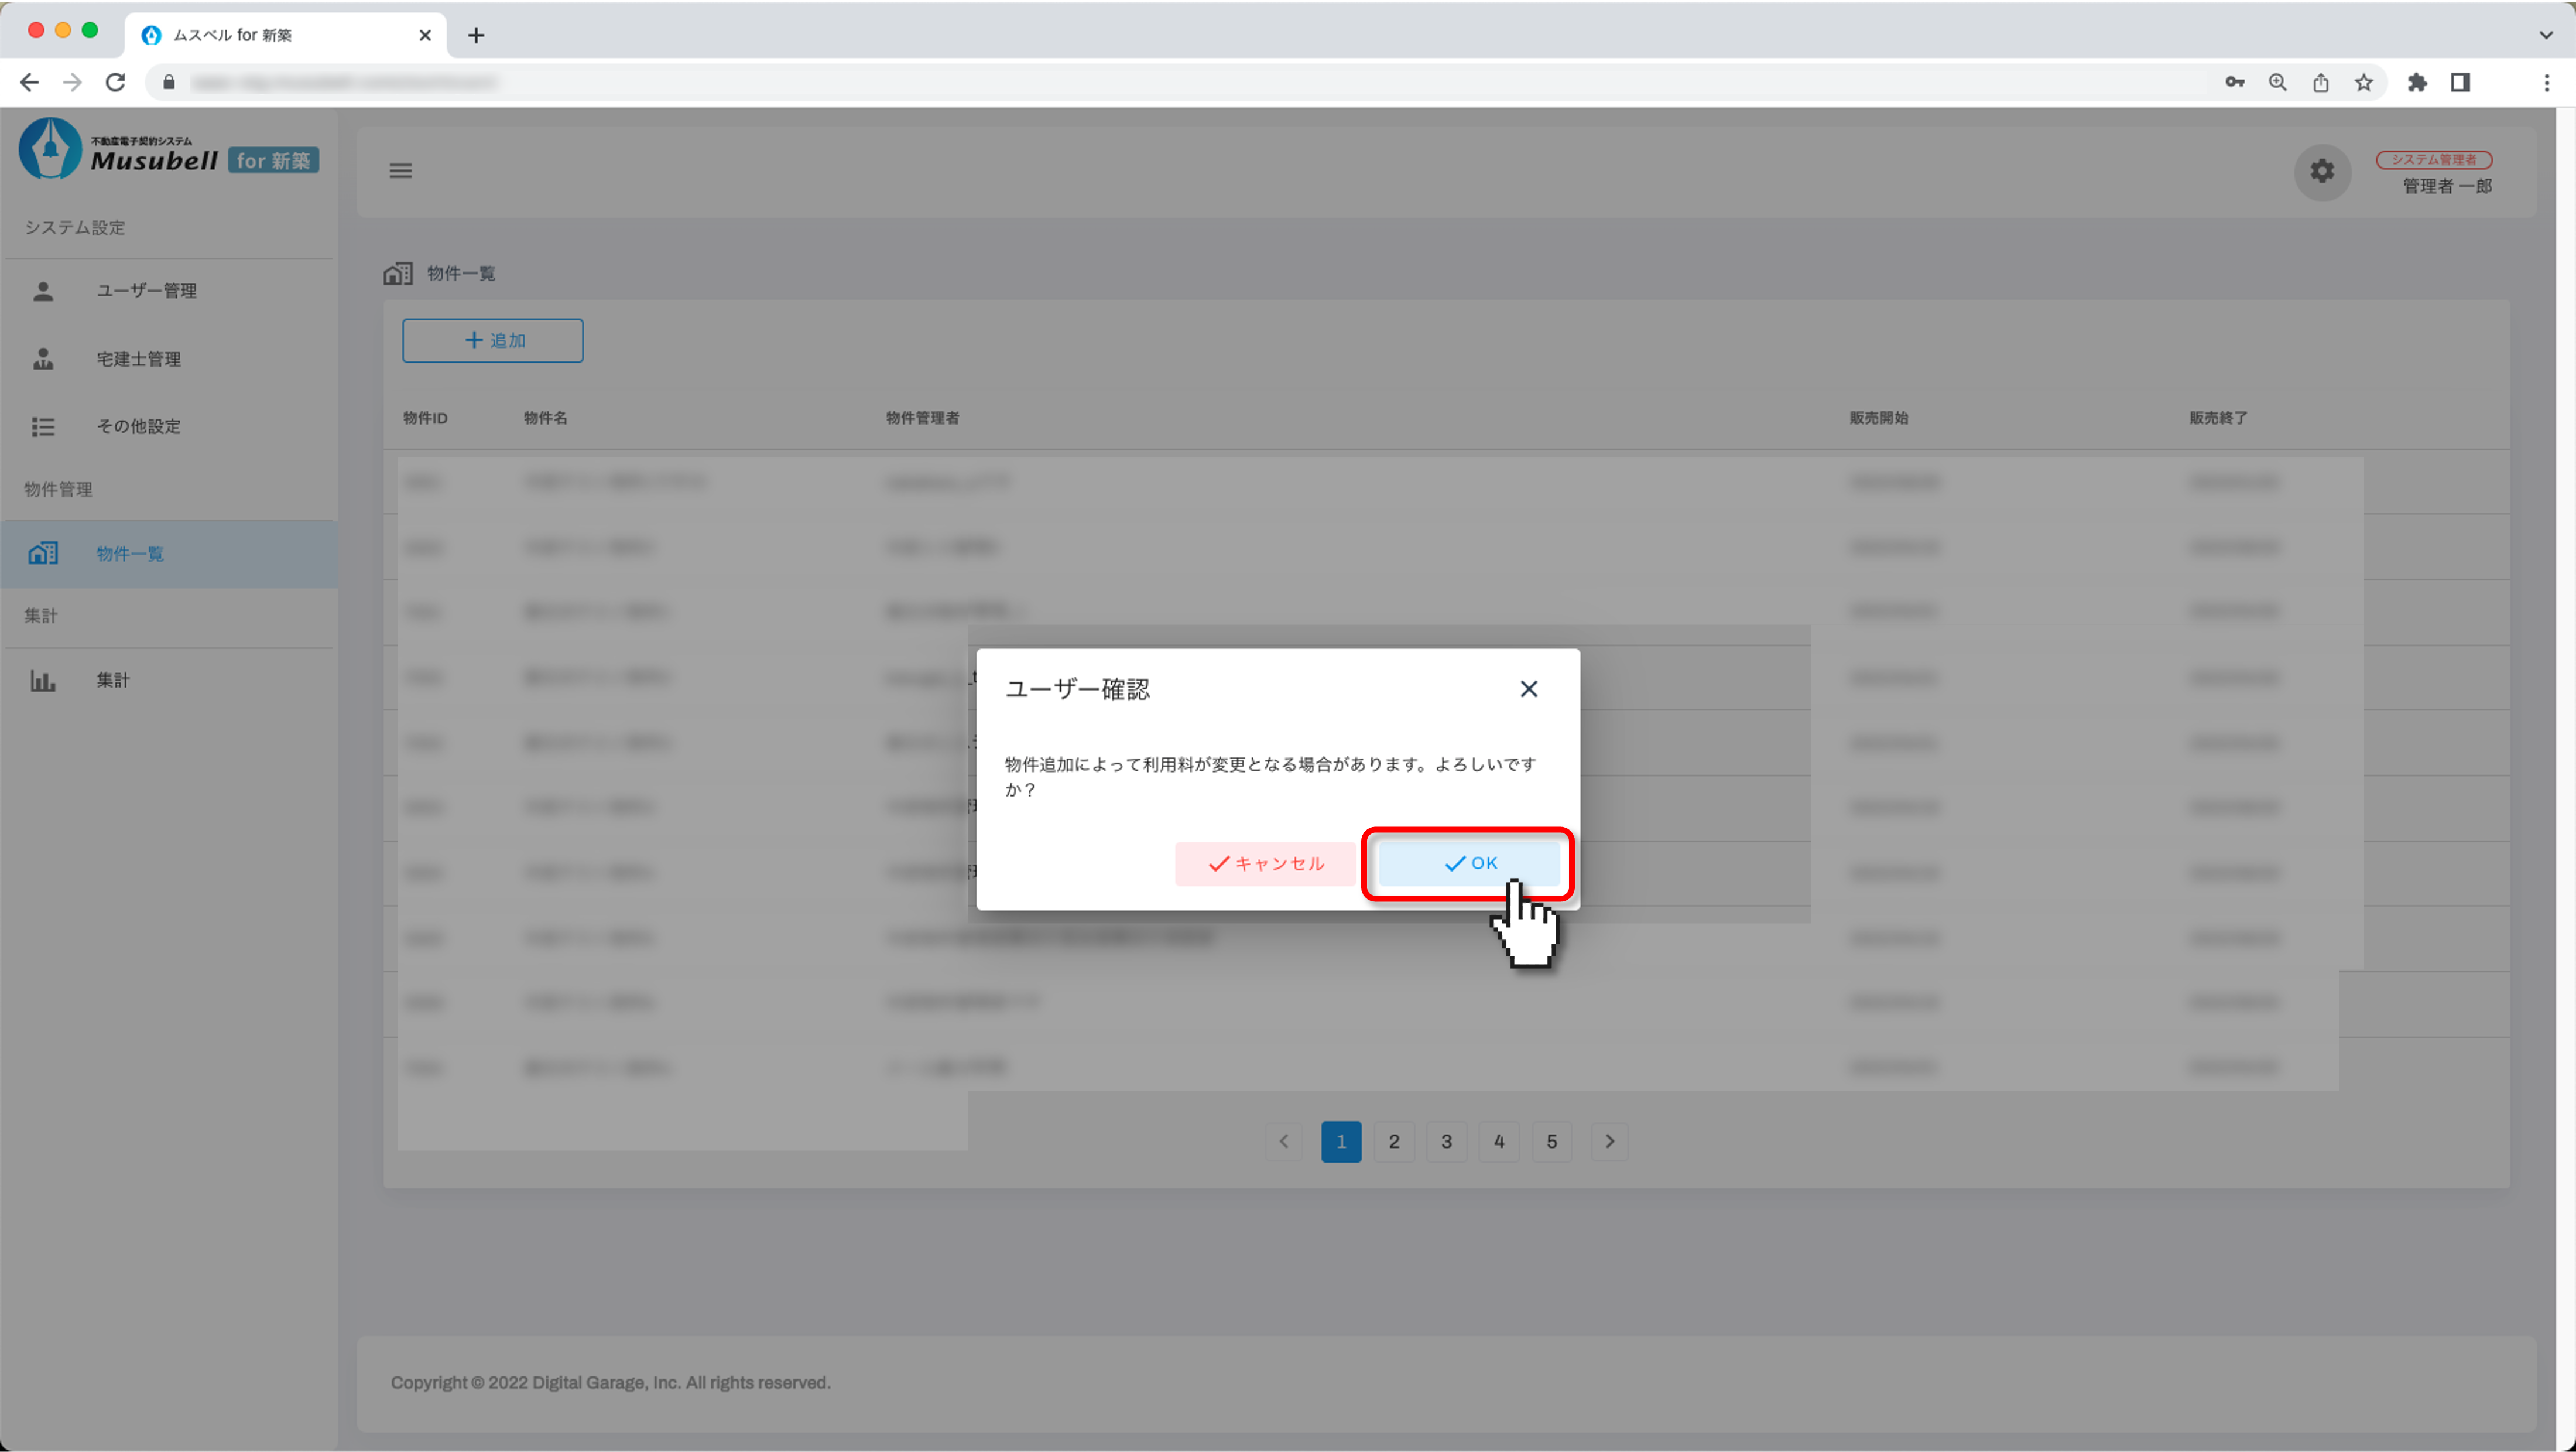Advance with next page chevron
The image size is (2576, 1452).
[x=1609, y=1142]
